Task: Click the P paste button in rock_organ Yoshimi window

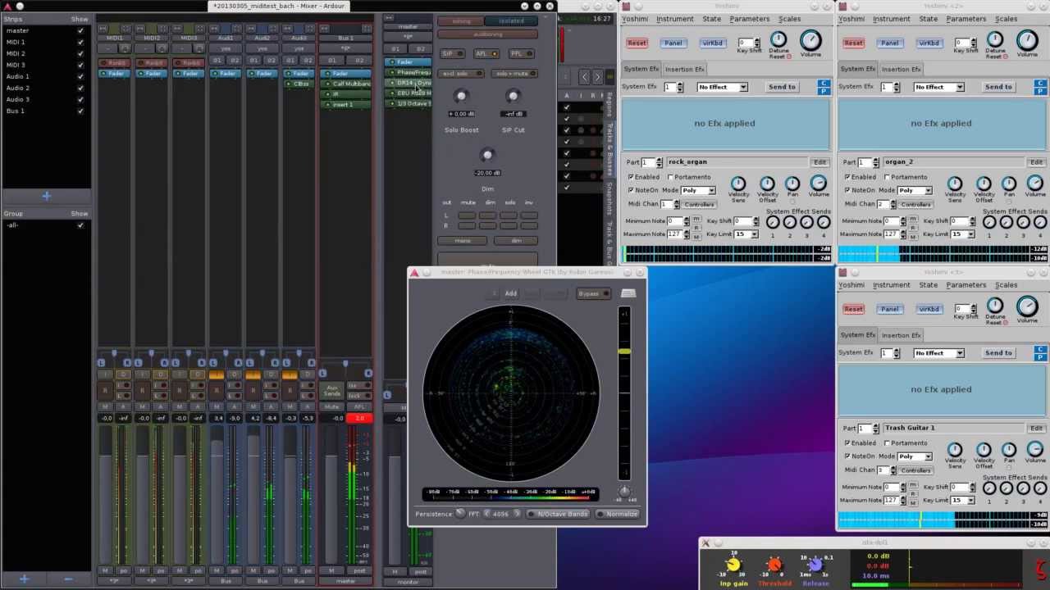Action: point(824,90)
